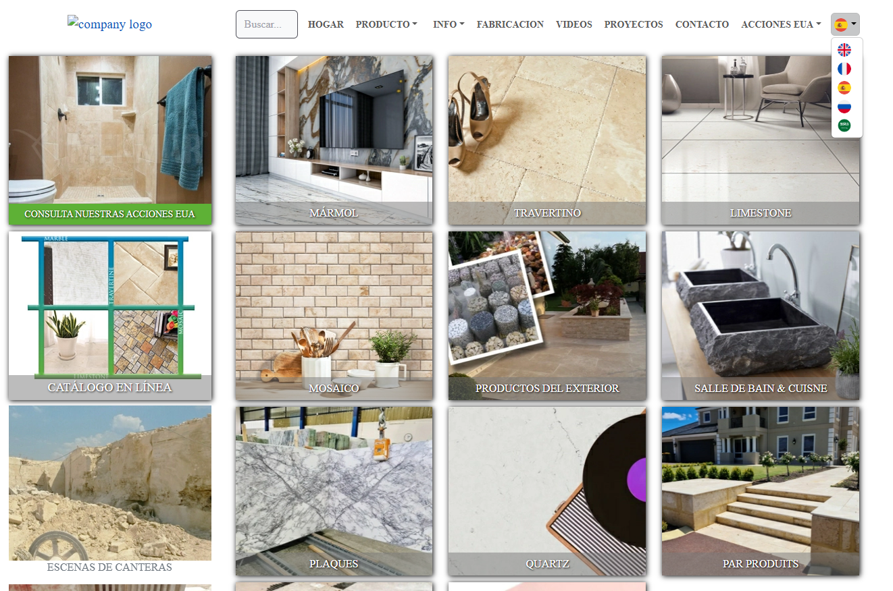Switch language using the Russian flag
Image resolution: width=893 pixels, height=591 pixels.
(x=844, y=107)
